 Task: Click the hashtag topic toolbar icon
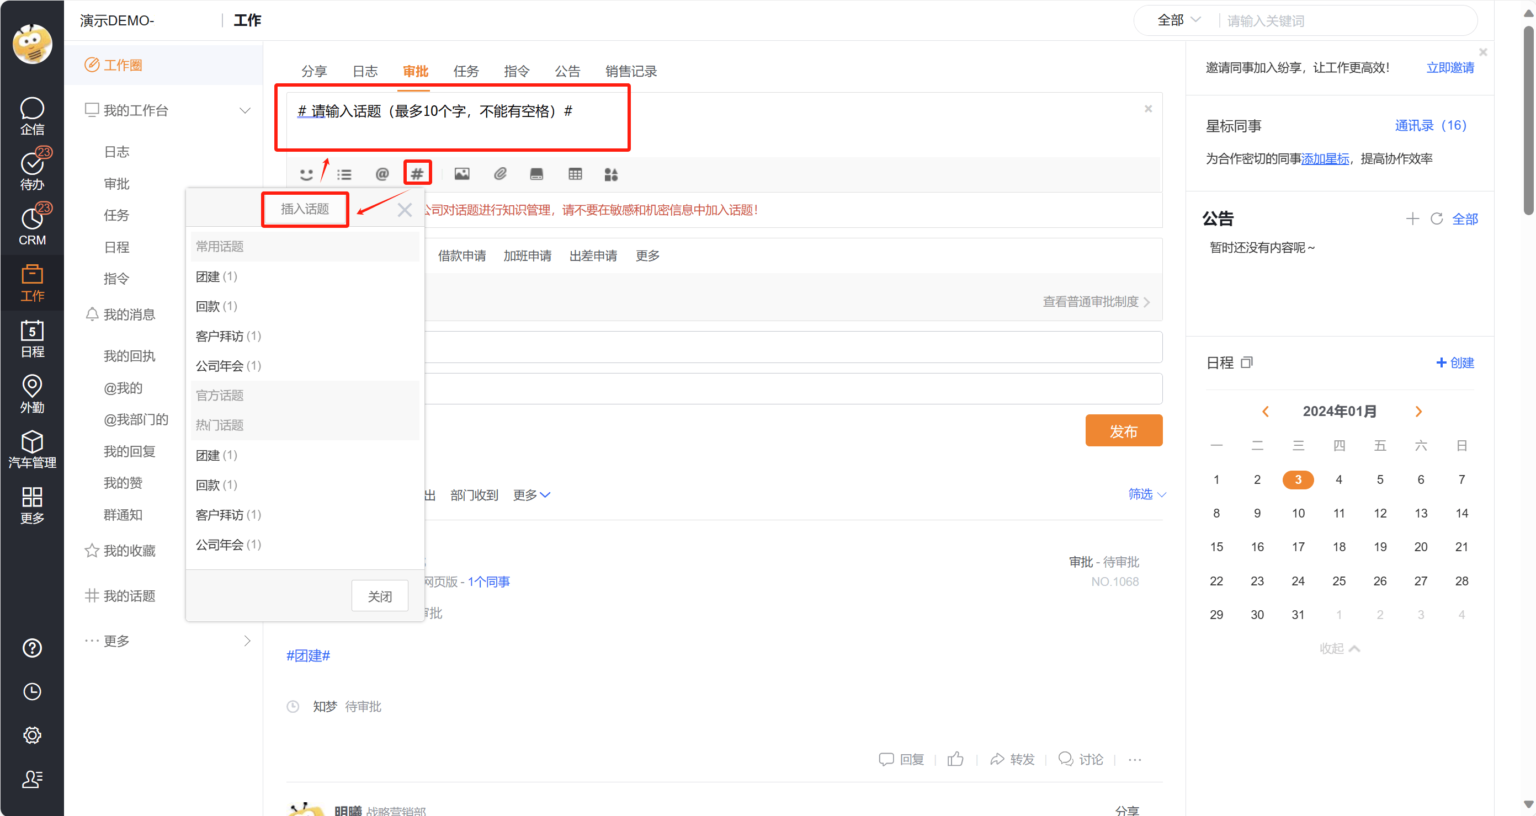click(417, 174)
